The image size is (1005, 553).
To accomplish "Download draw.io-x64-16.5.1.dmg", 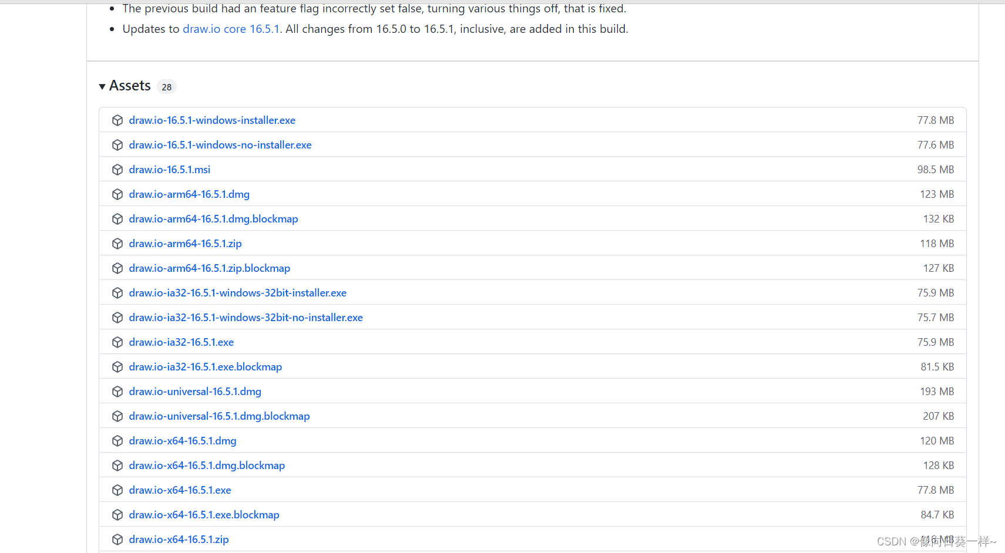I will tap(183, 441).
